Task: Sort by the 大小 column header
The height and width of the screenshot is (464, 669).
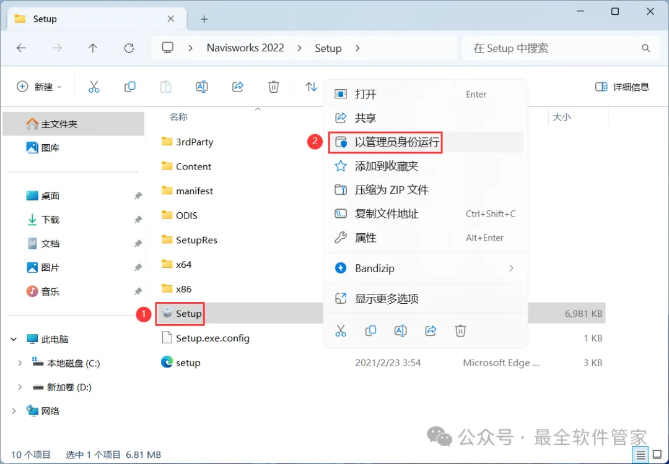Action: pyautogui.click(x=561, y=117)
